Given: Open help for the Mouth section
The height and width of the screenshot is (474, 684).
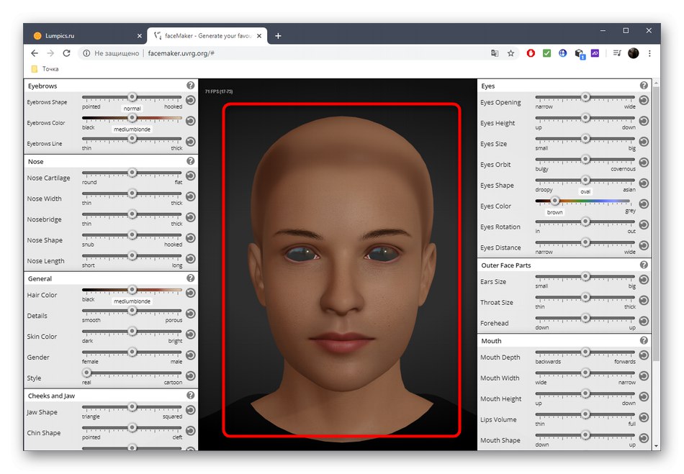Looking at the screenshot, I should click(x=644, y=340).
